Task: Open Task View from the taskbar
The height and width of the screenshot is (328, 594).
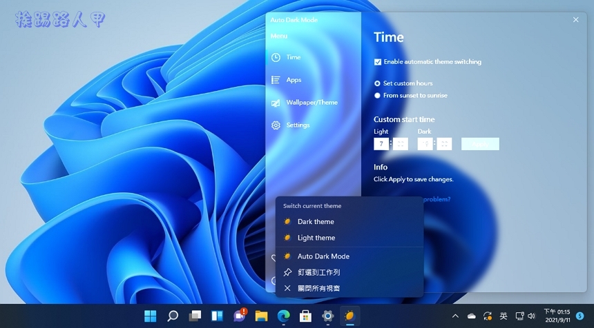Action: [x=195, y=316]
